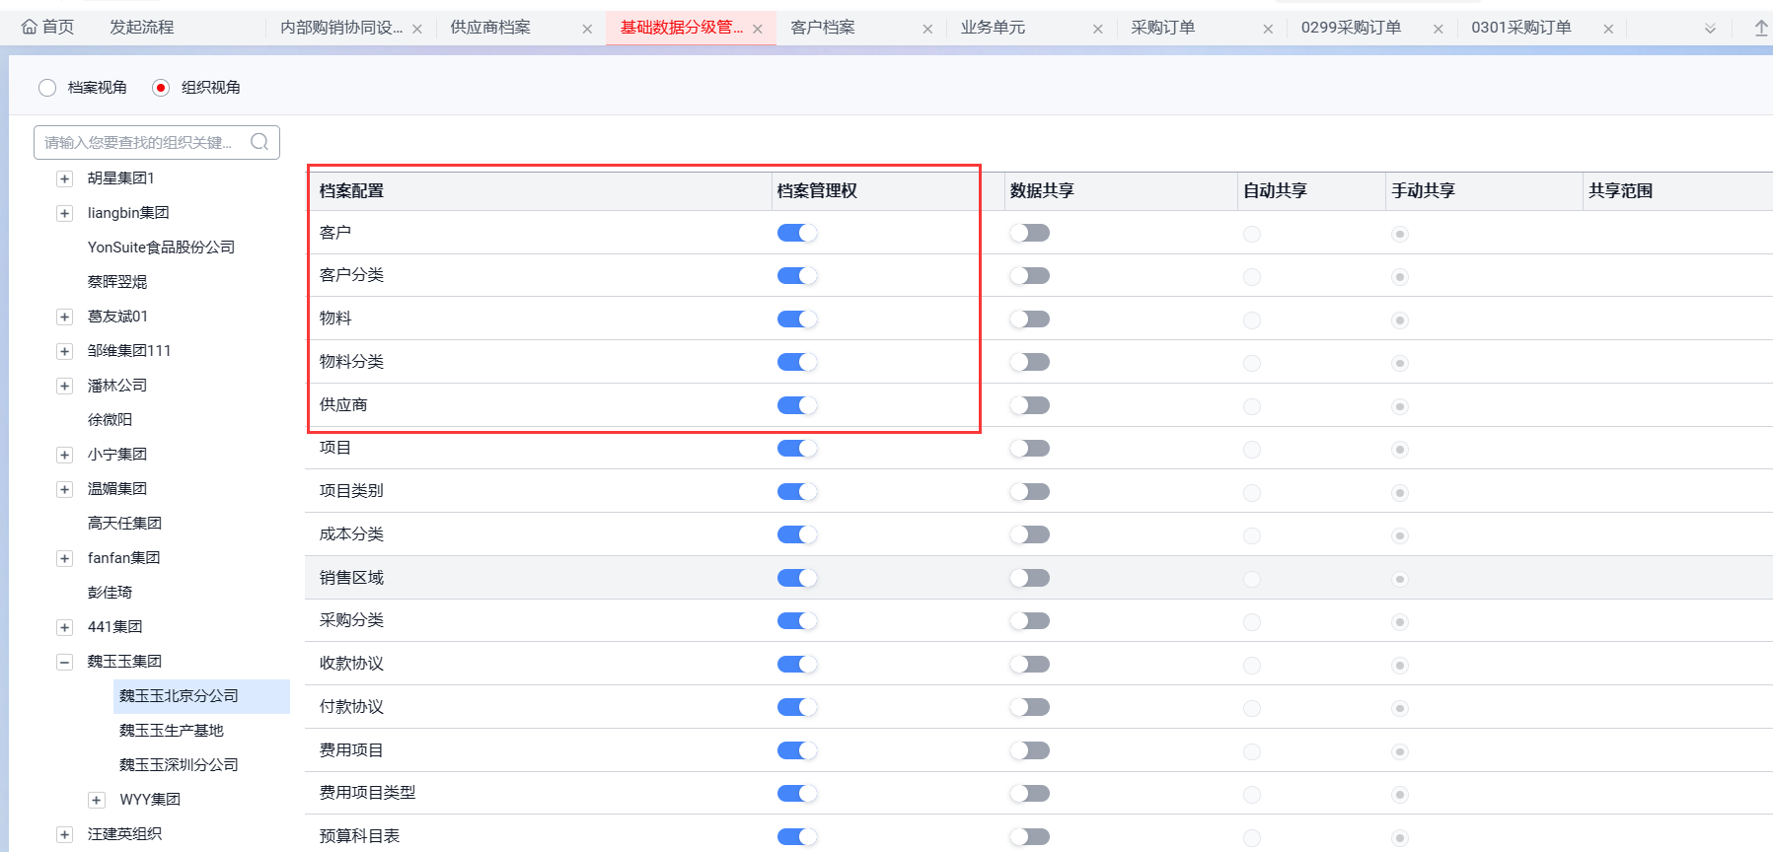Image resolution: width=1773 pixels, height=852 pixels.
Task: Collapse the 魏玉玉集团 tree node
Action: pyautogui.click(x=64, y=662)
